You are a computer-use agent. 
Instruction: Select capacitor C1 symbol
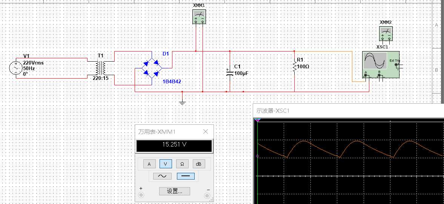(230, 72)
